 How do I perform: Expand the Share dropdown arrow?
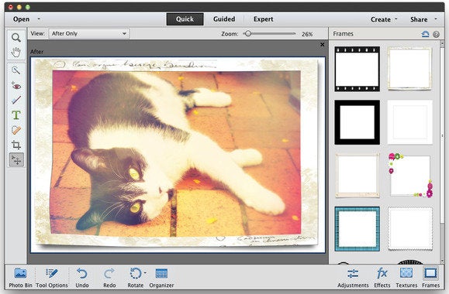point(436,19)
